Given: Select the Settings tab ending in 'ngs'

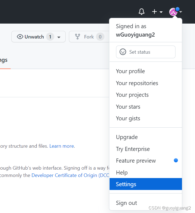Looking at the screenshot, I should [x=4, y=60].
